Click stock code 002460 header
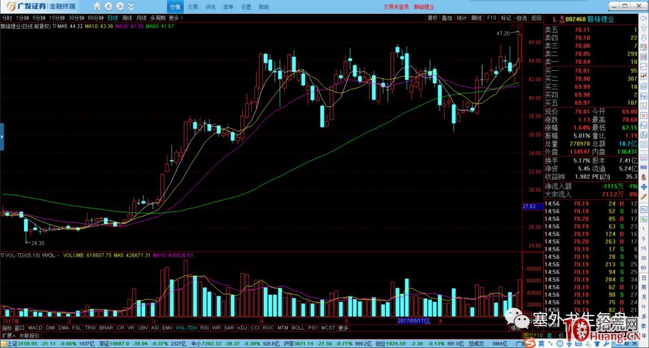This screenshot has width=649, height=348. point(575,19)
